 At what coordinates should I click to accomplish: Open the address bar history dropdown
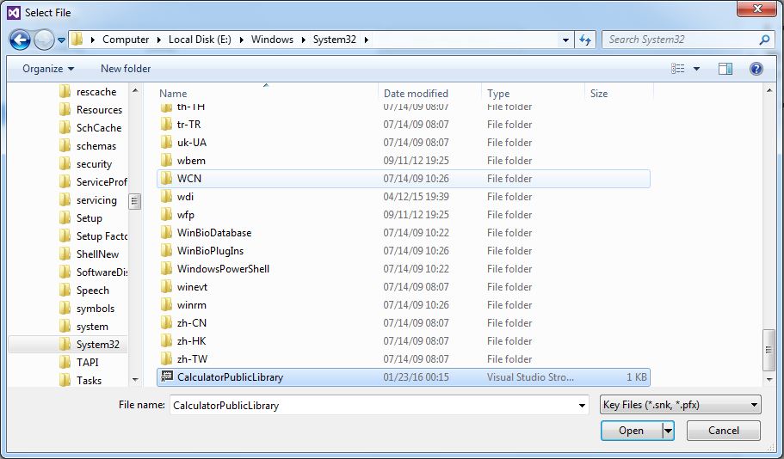tap(565, 40)
